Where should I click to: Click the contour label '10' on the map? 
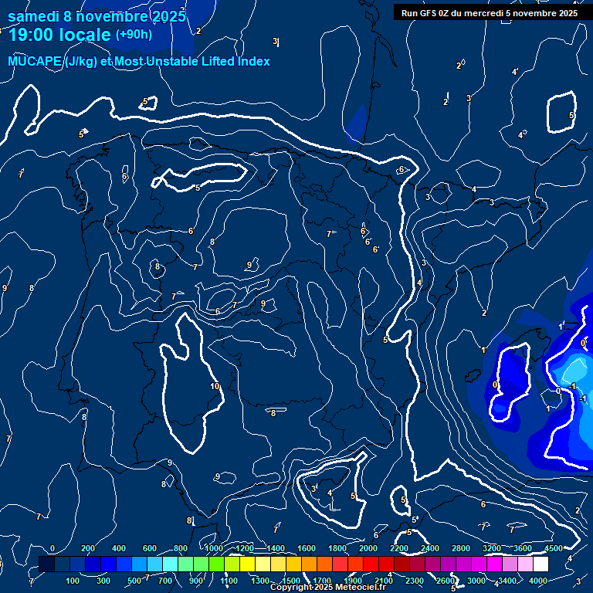point(215,386)
